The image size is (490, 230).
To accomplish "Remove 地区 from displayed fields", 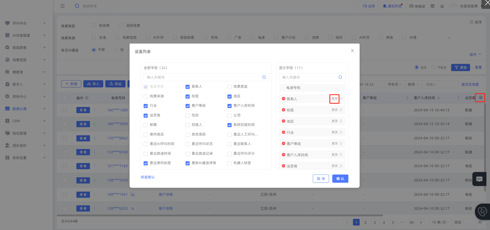I will coord(283,121).
